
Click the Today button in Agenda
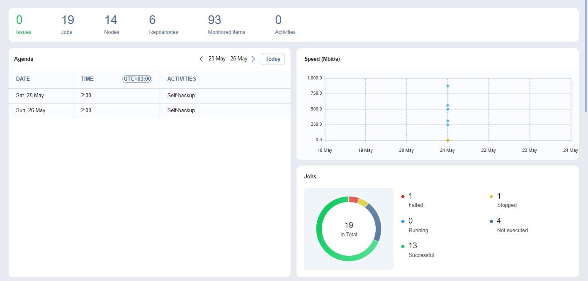tap(273, 59)
